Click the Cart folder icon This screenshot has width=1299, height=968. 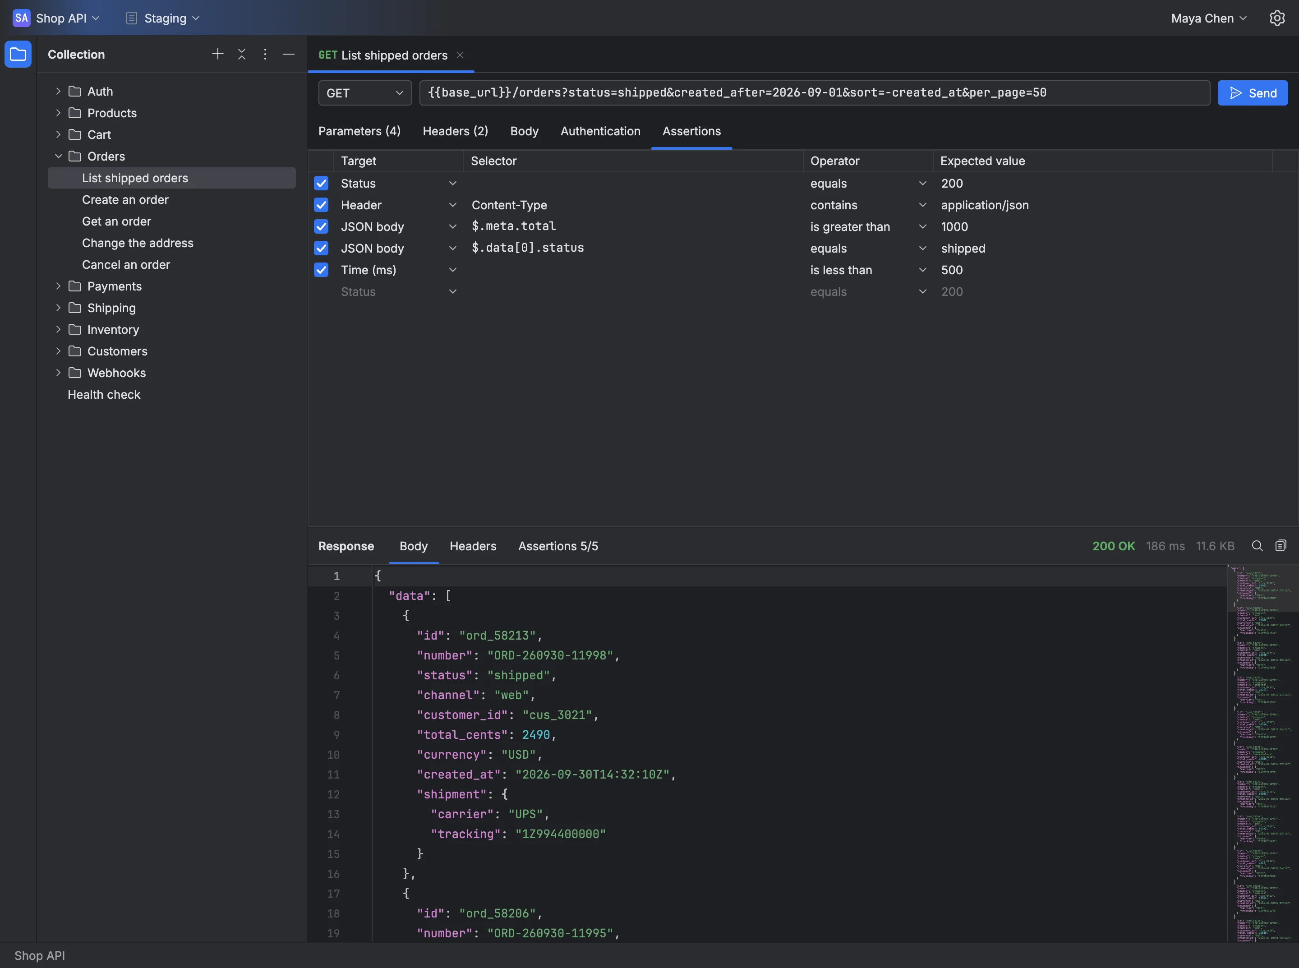[75, 135]
